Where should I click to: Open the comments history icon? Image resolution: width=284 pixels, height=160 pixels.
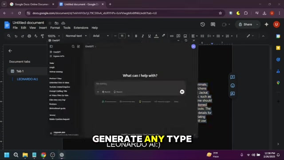(x=213, y=24)
